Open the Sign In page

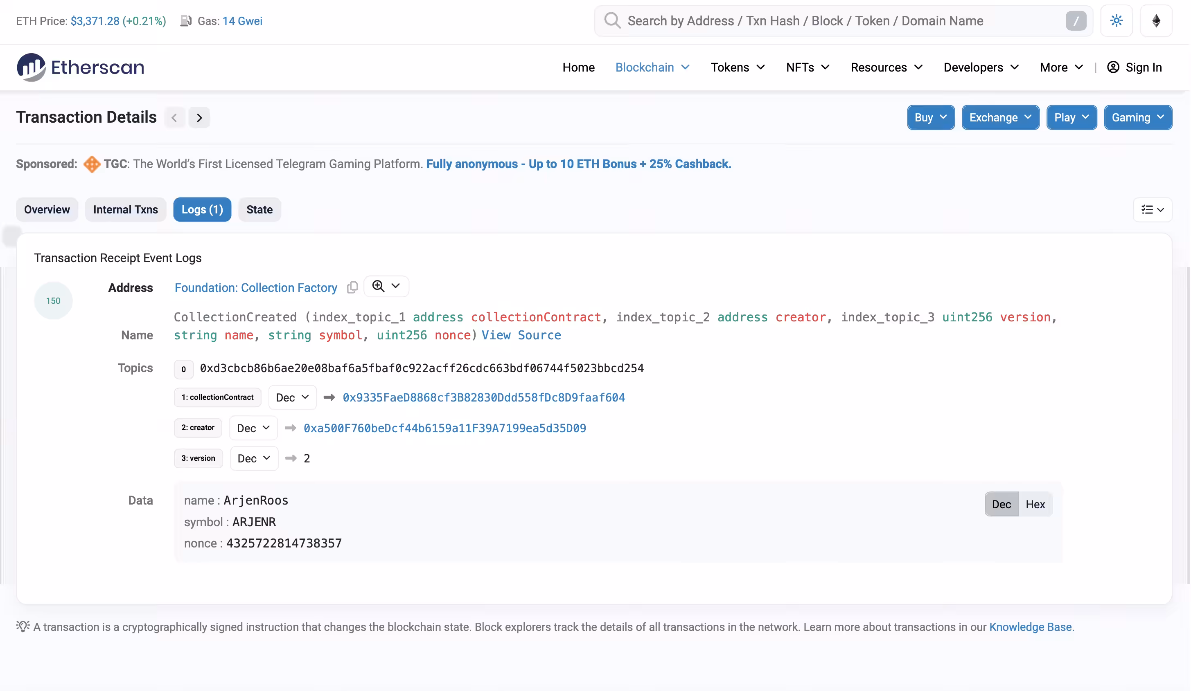coord(1134,67)
